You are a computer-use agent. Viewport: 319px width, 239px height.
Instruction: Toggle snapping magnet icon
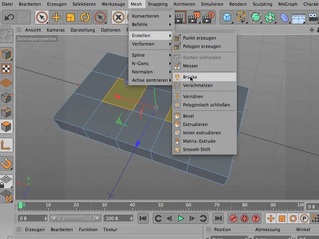(6, 163)
